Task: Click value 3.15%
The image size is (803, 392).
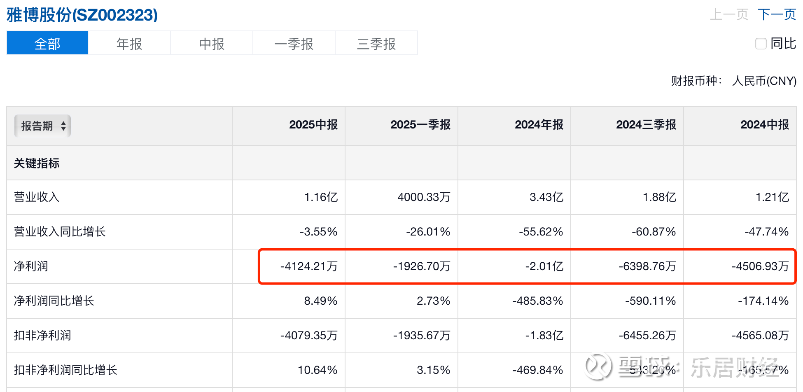Action: pyautogui.click(x=434, y=370)
